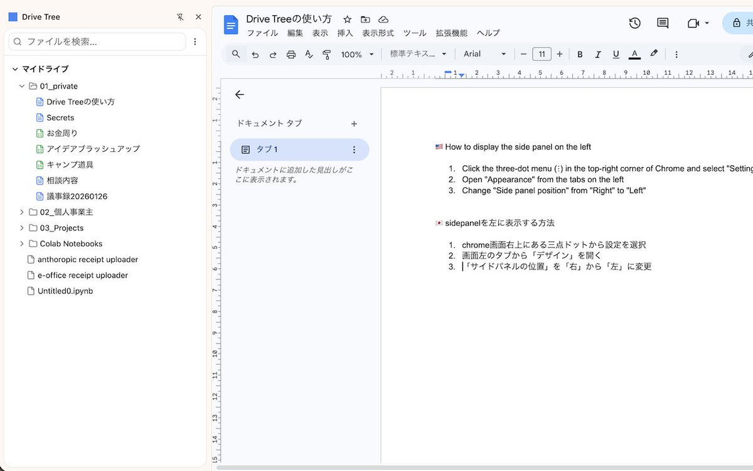Open Search the menus with the magnifier icon
This screenshot has width=753, height=471.
pyautogui.click(x=235, y=54)
